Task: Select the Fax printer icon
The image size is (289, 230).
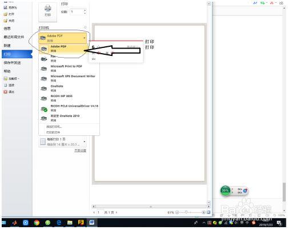Action: point(44,59)
